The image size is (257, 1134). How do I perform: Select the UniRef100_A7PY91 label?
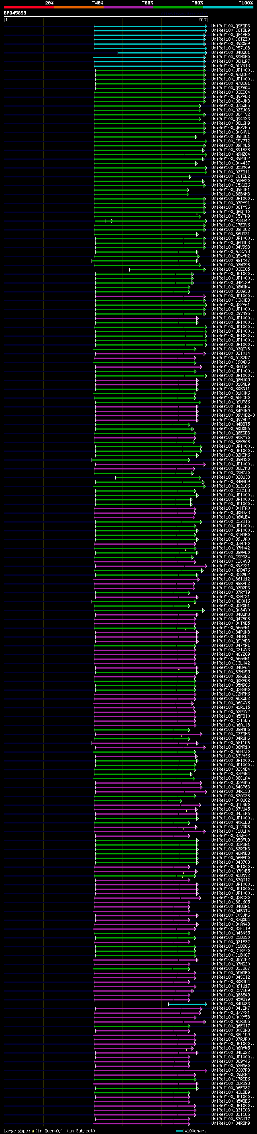pyautogui.click(x=230, y=203)
